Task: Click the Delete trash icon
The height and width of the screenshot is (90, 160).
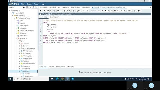Action: 74,11
